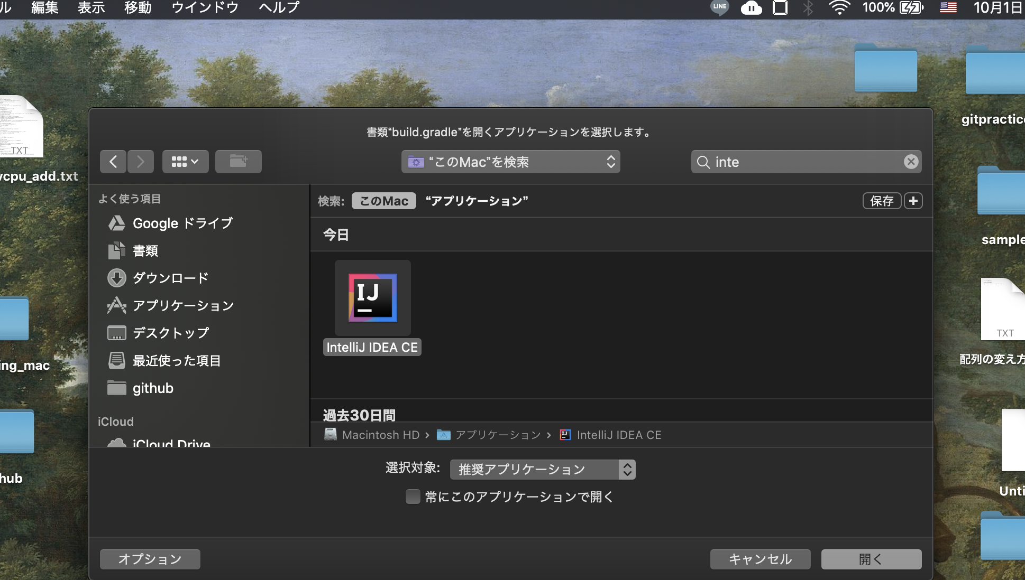This screenshot has height=580, width=1025.
Task: Click the IntelliJ IDEA CE name label
Action: click(372, 347)
